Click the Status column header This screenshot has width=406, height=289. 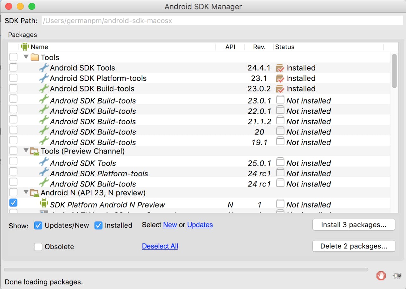point(329,47)
